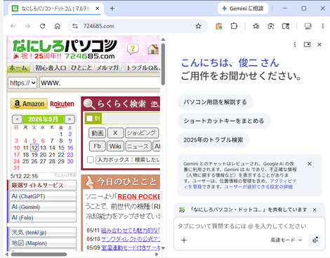Click the search-in-page toolbar icon
Screen dimensions: 330x258
click(286, 26)
